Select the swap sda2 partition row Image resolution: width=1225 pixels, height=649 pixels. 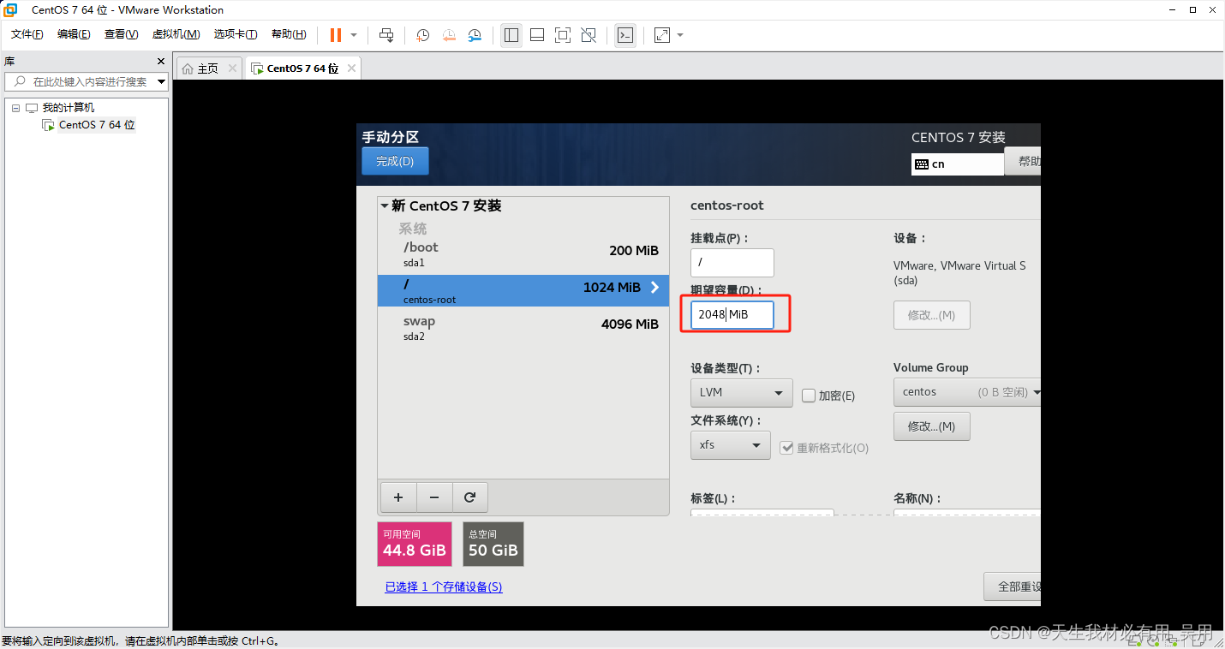(x=523, y=327)
